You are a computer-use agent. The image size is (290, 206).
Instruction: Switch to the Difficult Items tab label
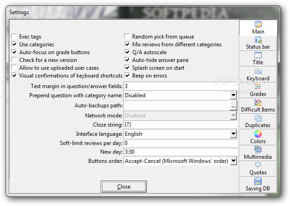point(258,110)
